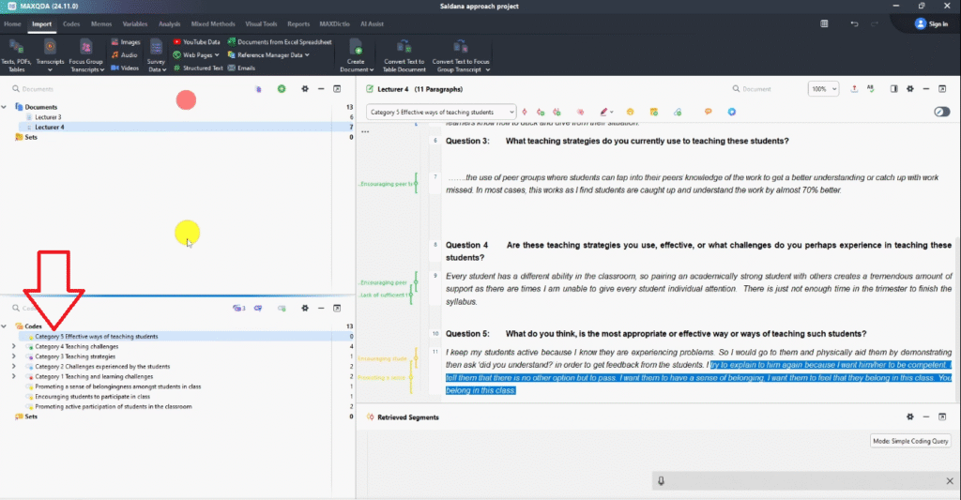
Task: Open the Codes ribbon tab
Action: click(x=71, y=23)
